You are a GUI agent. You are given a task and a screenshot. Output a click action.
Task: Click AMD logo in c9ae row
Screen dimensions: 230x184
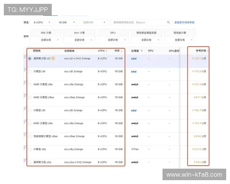[135, 97]
